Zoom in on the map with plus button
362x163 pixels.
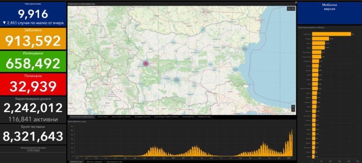click(x=293, y=106)
